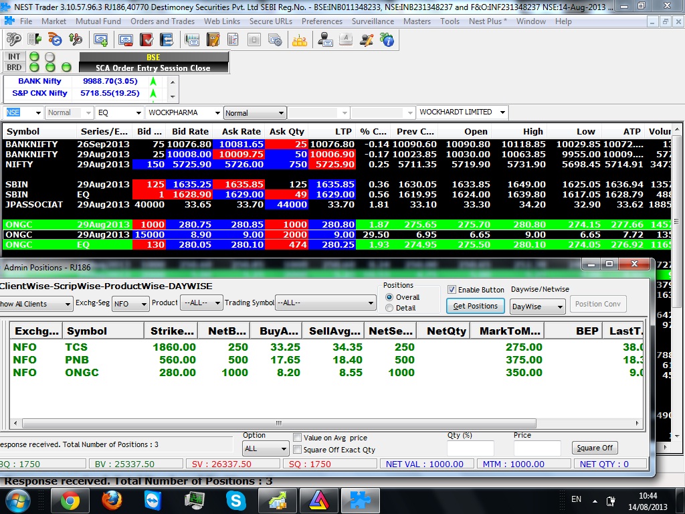
Task: Click the blue puzzle NEST taskbar icon
Action: (x=360, y=501)
